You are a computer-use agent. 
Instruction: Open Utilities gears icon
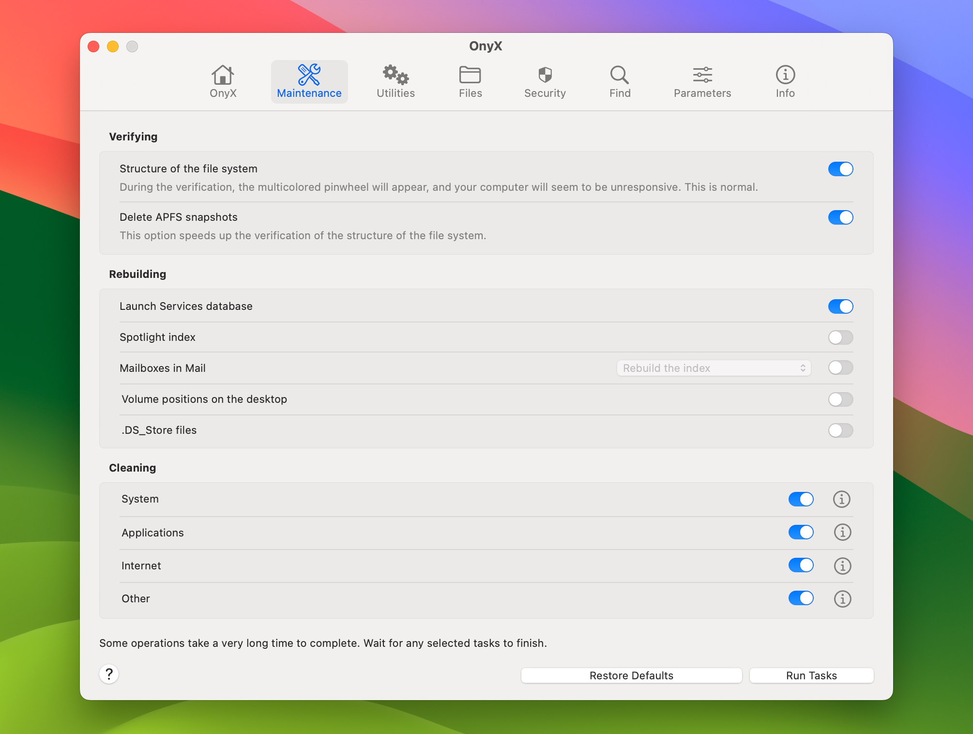pos(395,75)
